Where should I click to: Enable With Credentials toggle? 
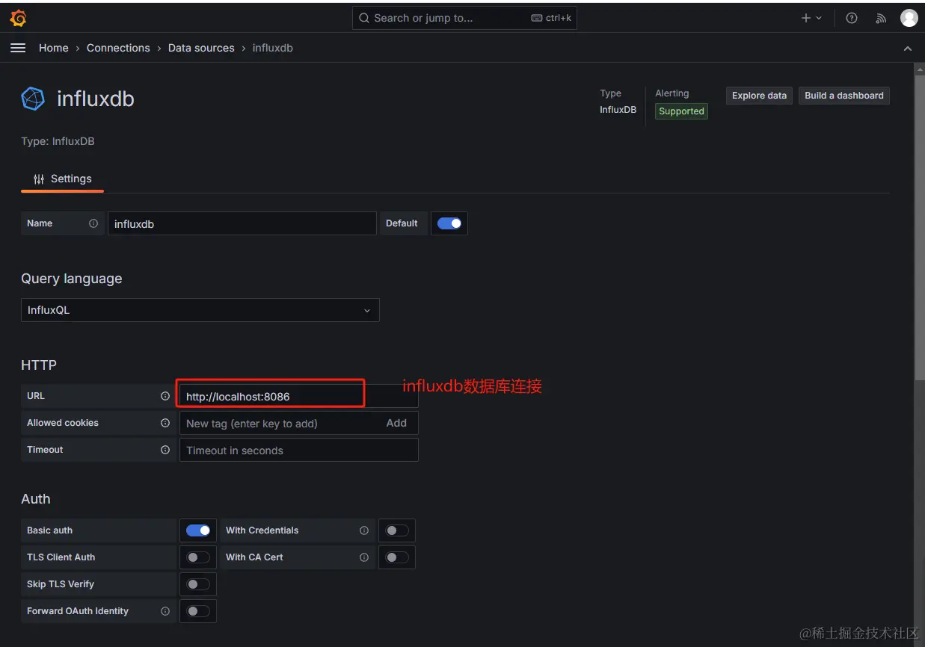pos(397,530)
